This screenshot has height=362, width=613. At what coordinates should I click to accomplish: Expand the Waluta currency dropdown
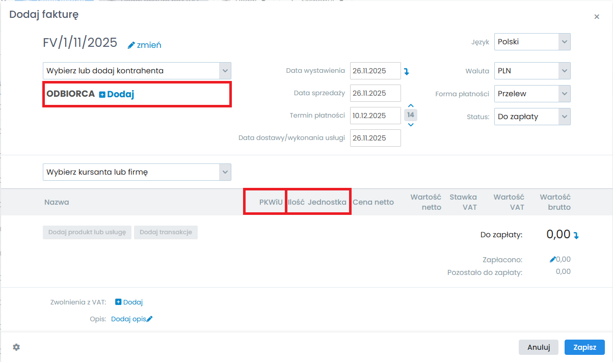click(564, 71)
